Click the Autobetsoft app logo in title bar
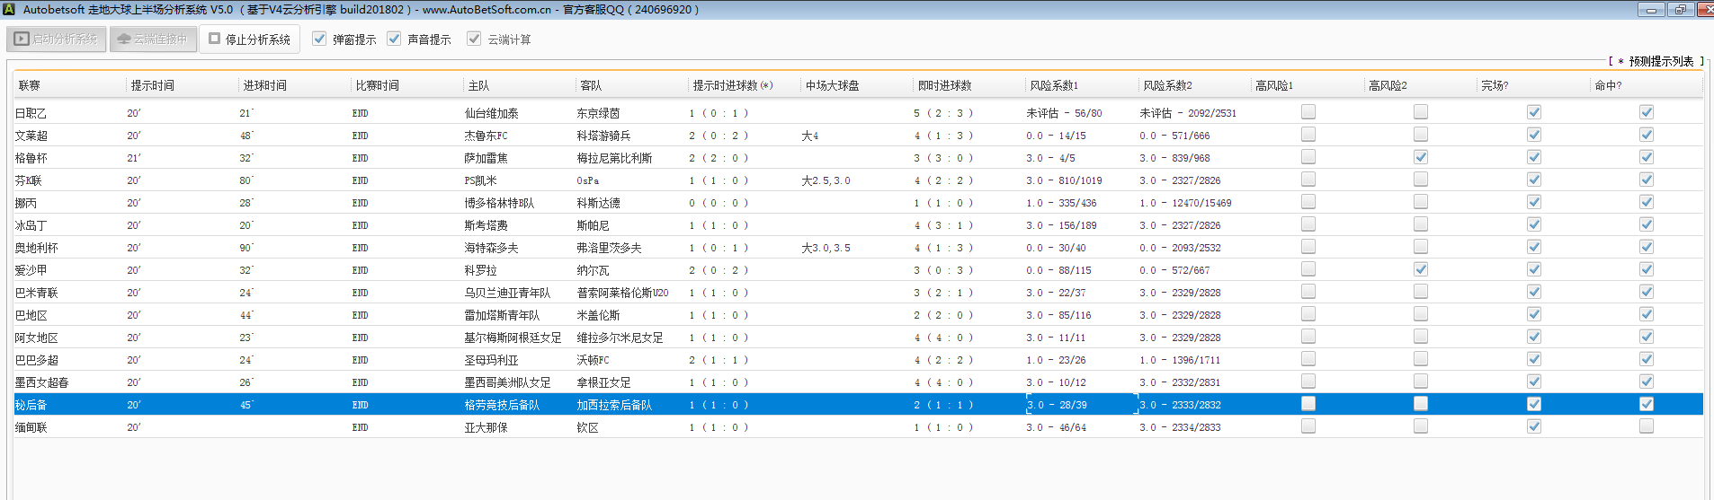Screen dimensions: 1714x500 click(9, 9)
